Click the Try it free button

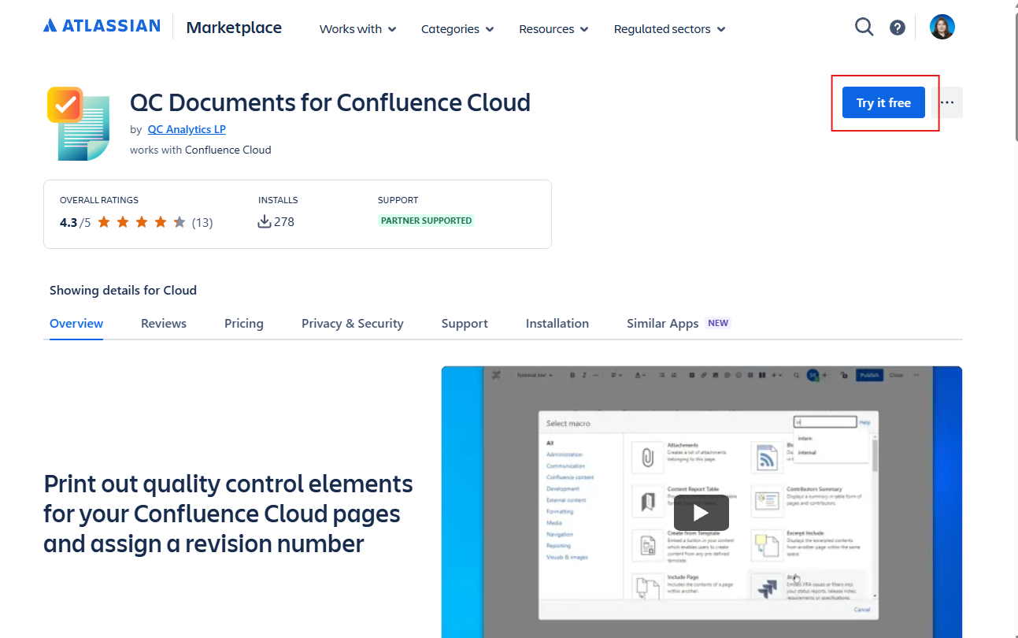883,102
